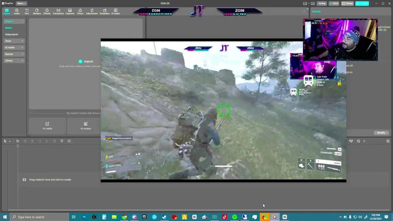393x221 pixels.
Task: Select Subprojects in the sidebar
Action: tap(11, 34)
